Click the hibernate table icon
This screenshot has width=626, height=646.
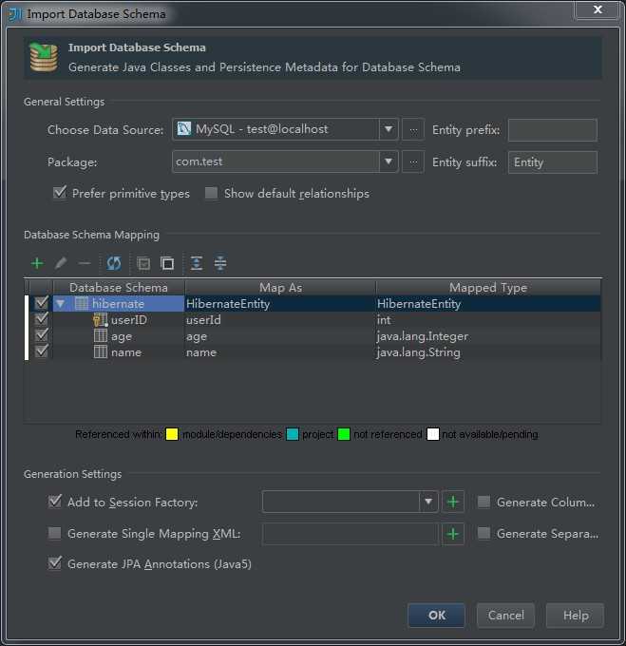[81, 304]
